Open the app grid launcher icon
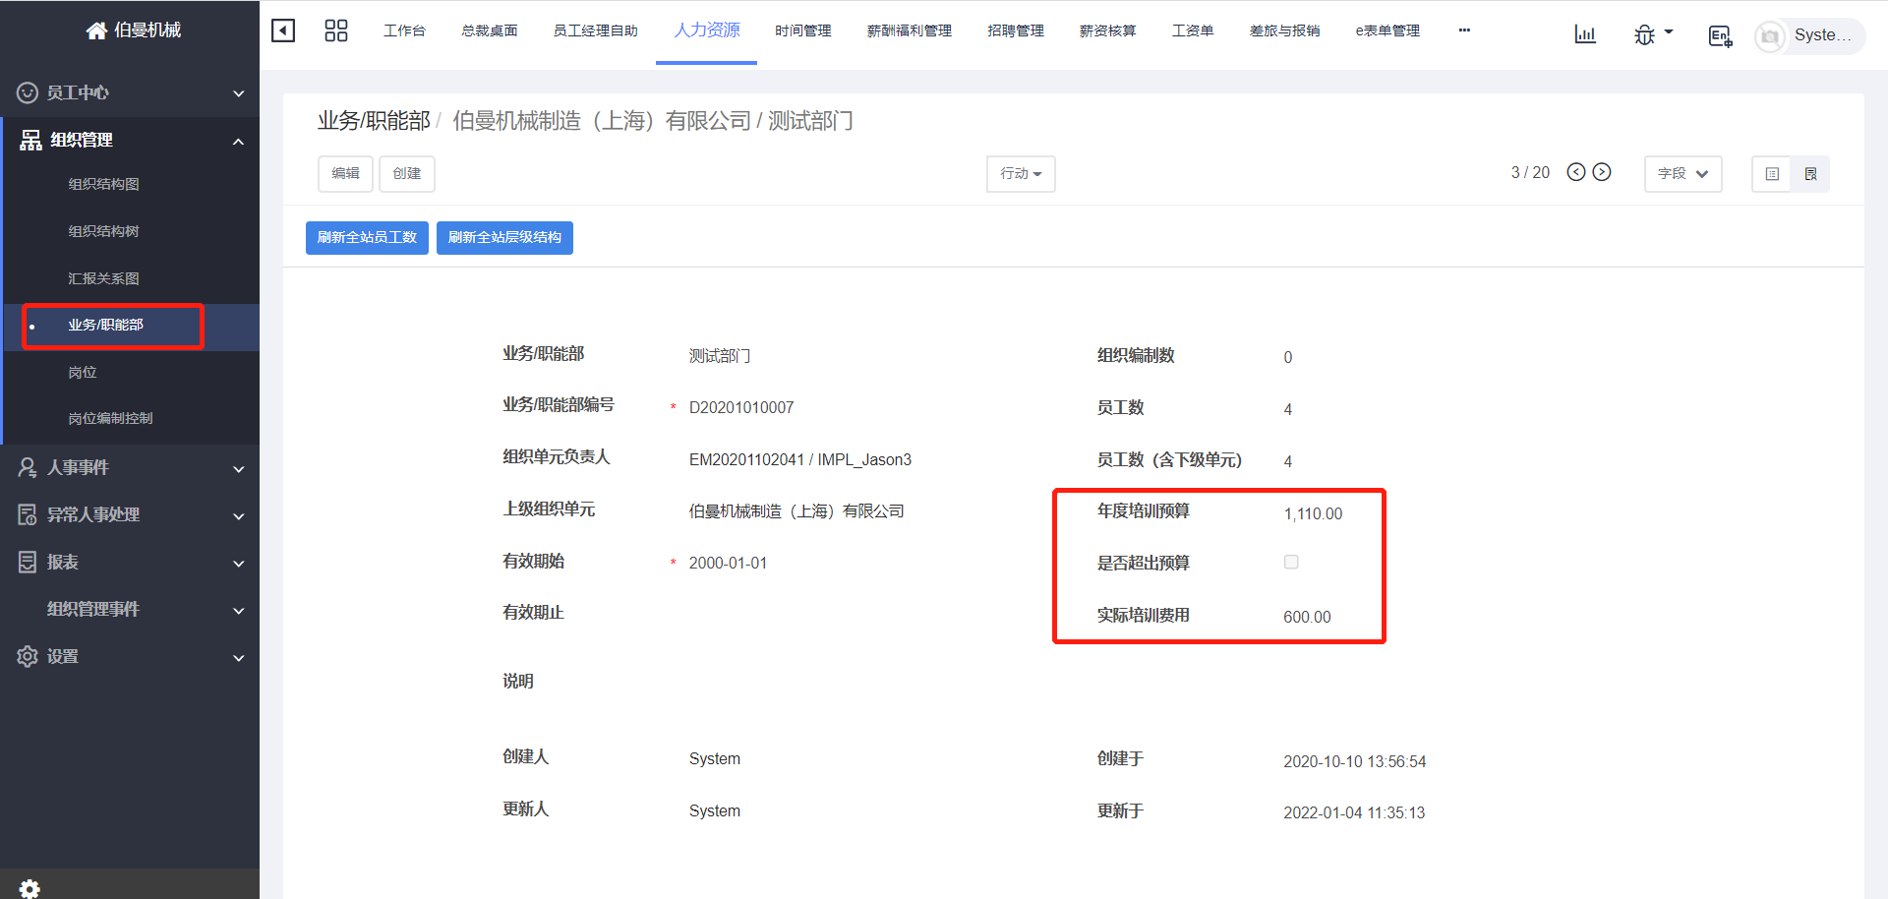This screenshot has width=1888, height=899. (336, 30)
